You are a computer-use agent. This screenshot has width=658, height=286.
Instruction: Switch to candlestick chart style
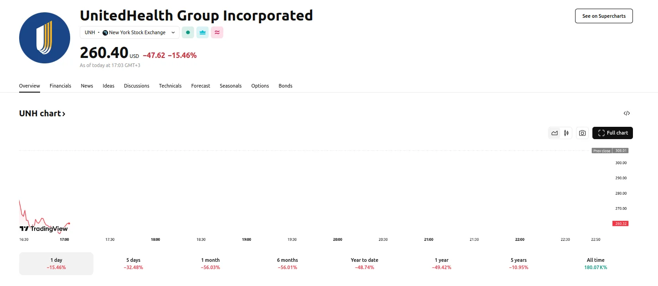tap(566, 133)
